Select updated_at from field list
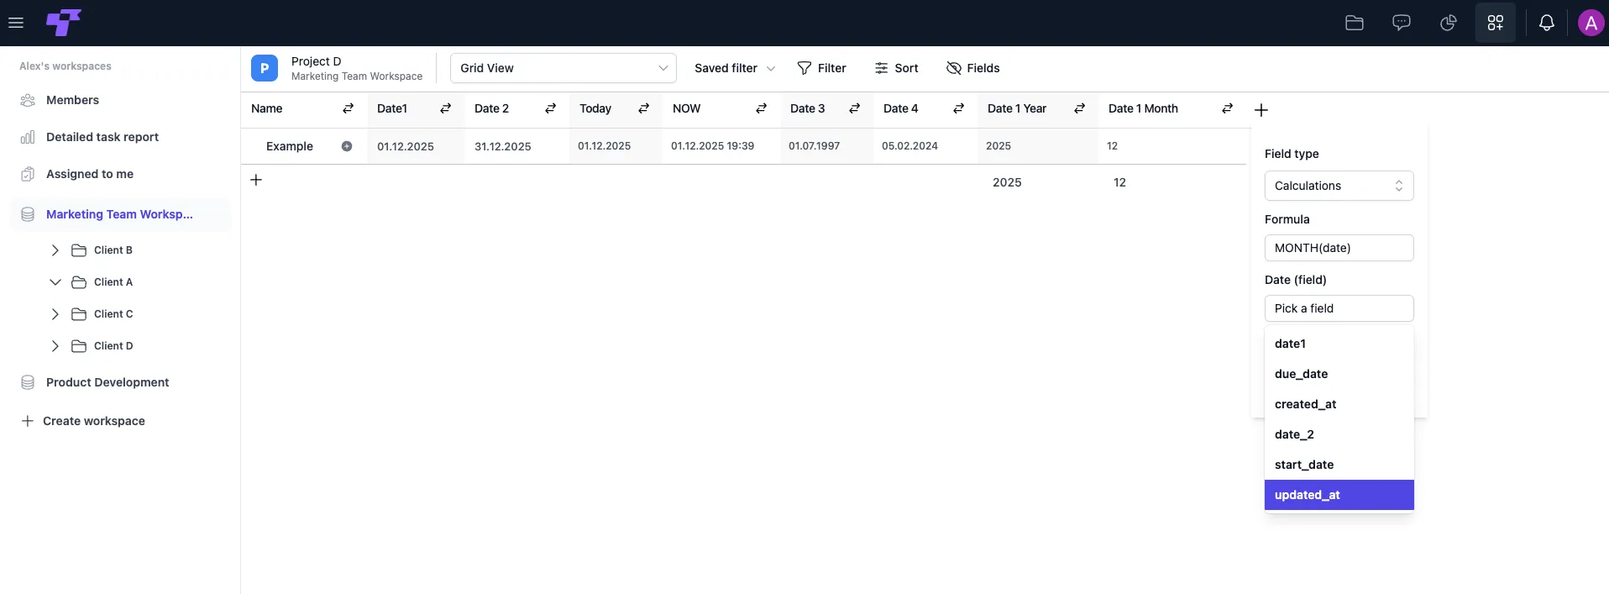The height and width of the screenshot is (594, 1609). tap(1339, 495)
